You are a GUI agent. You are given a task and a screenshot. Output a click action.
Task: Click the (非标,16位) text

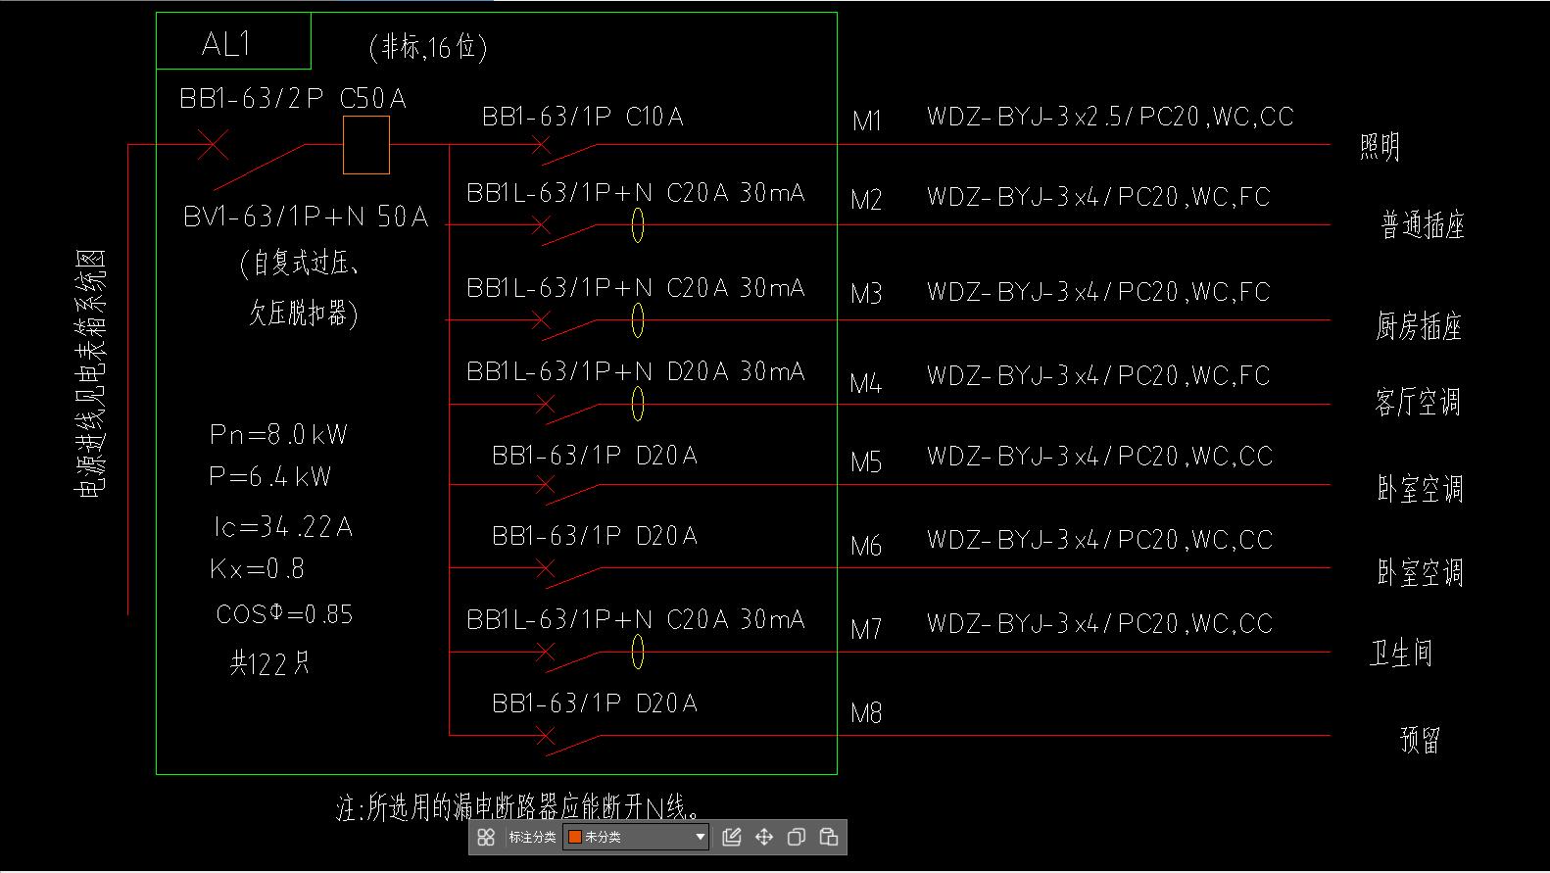(428, 46)
